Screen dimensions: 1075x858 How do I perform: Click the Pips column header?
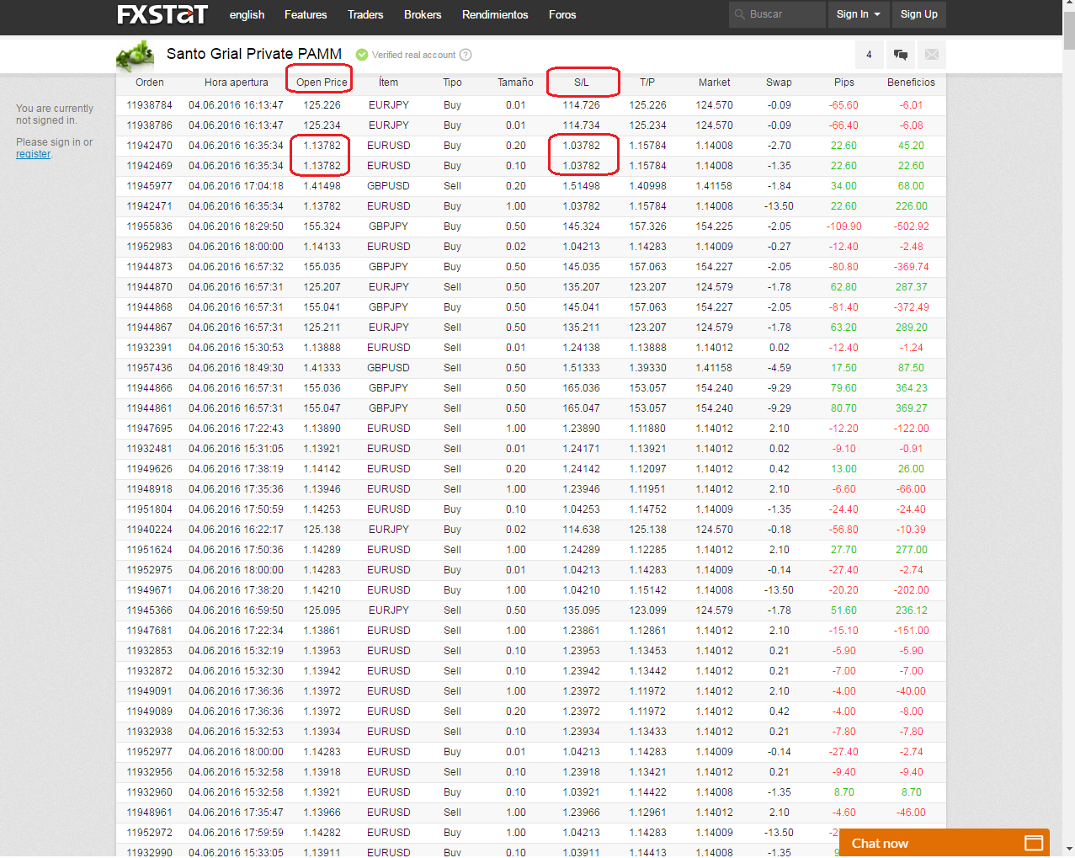(x=844, y=83)
